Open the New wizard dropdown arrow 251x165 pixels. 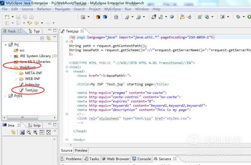[x=13, y=17]
